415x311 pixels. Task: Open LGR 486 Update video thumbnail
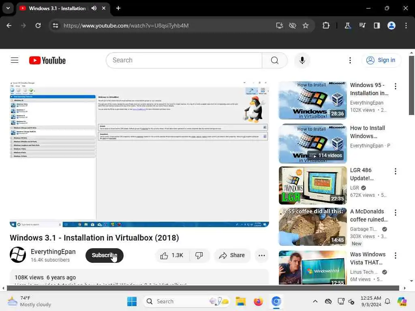pos(312,185)
